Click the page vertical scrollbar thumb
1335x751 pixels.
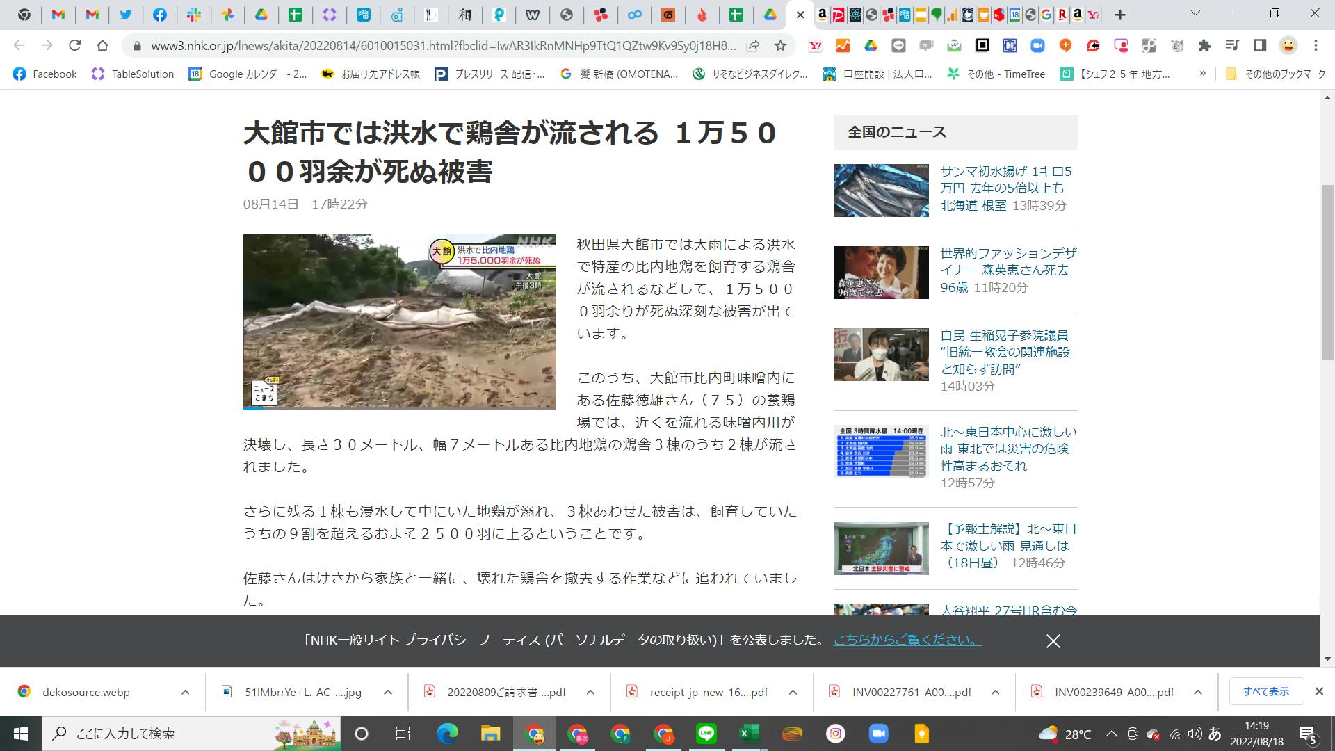[1327, 271]
